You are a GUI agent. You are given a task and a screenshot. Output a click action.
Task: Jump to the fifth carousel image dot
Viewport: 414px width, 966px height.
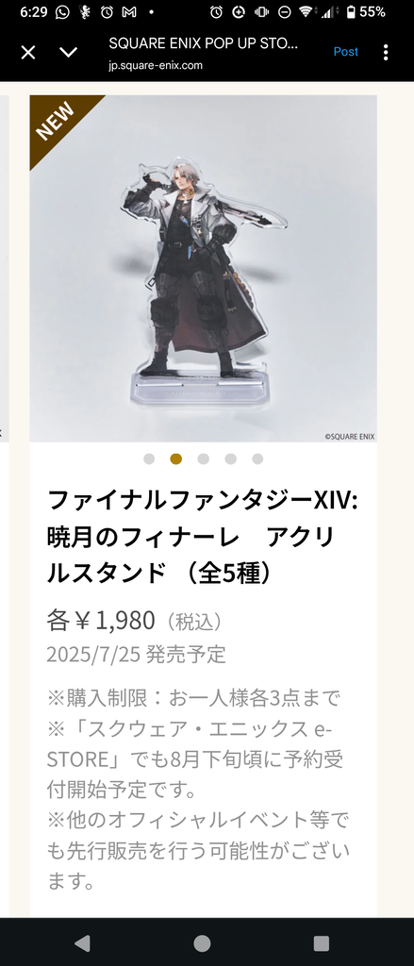point(257,459)
